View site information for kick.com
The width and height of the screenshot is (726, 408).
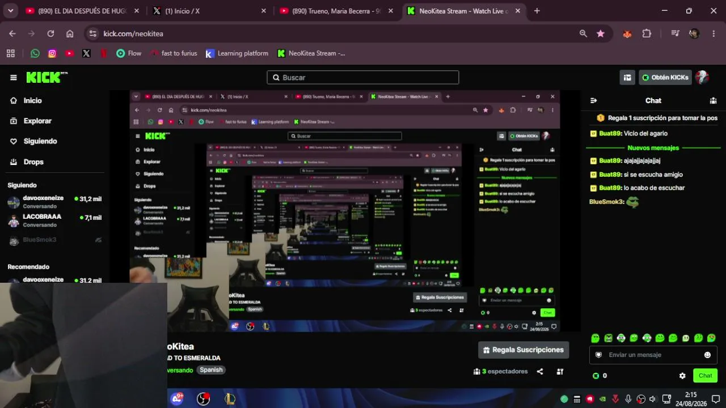tap(93, 33)
